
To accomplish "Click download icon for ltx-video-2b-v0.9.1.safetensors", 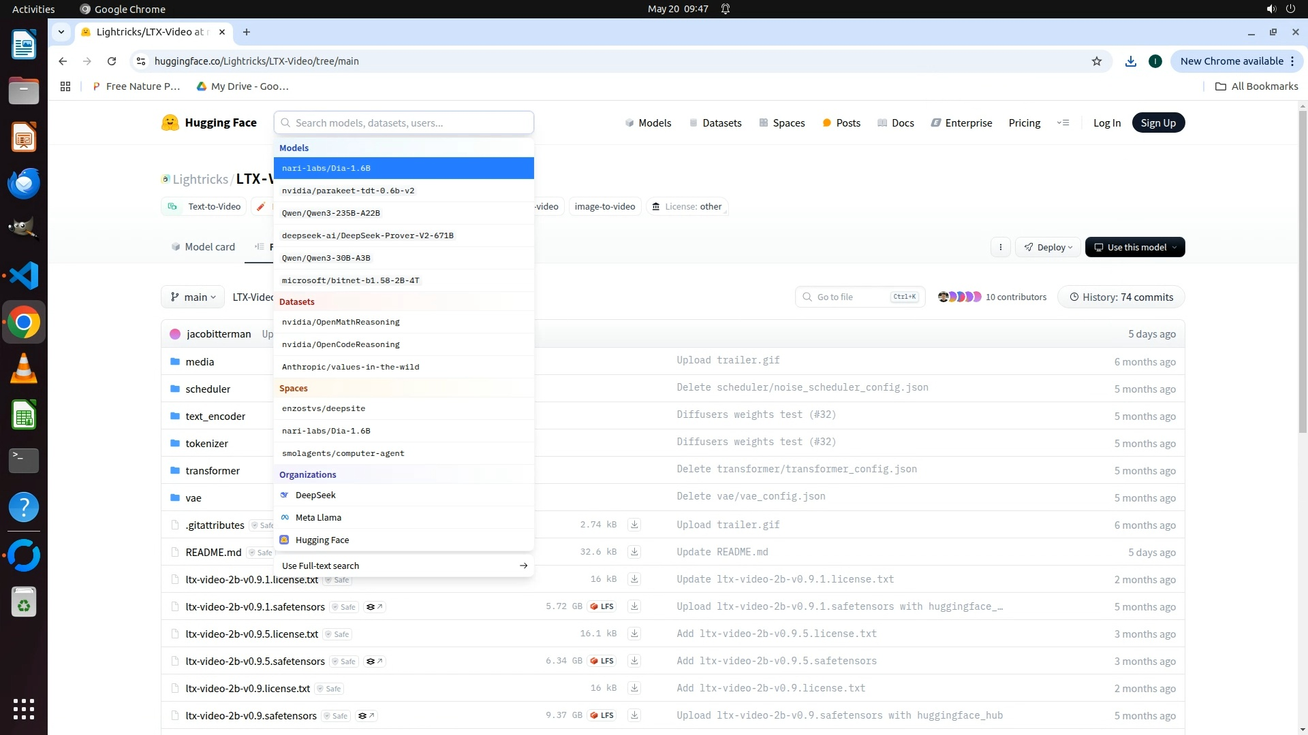I will click(x=634, y=606).
